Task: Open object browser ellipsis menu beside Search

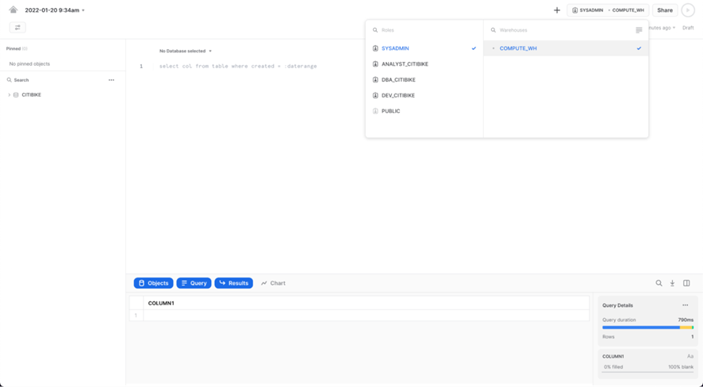Action: point(111,80)
